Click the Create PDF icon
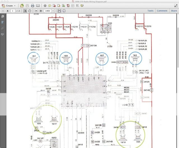Screen dimensions: 179x148 pos(3,6)
